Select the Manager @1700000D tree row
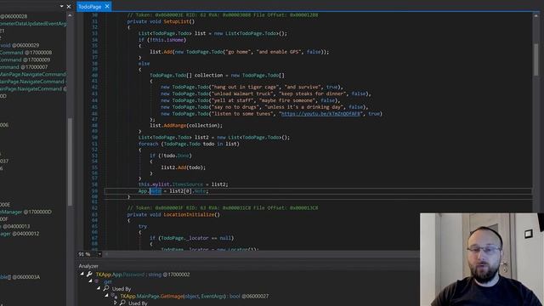This screenshot has width=544, height=306. [25, 212]
